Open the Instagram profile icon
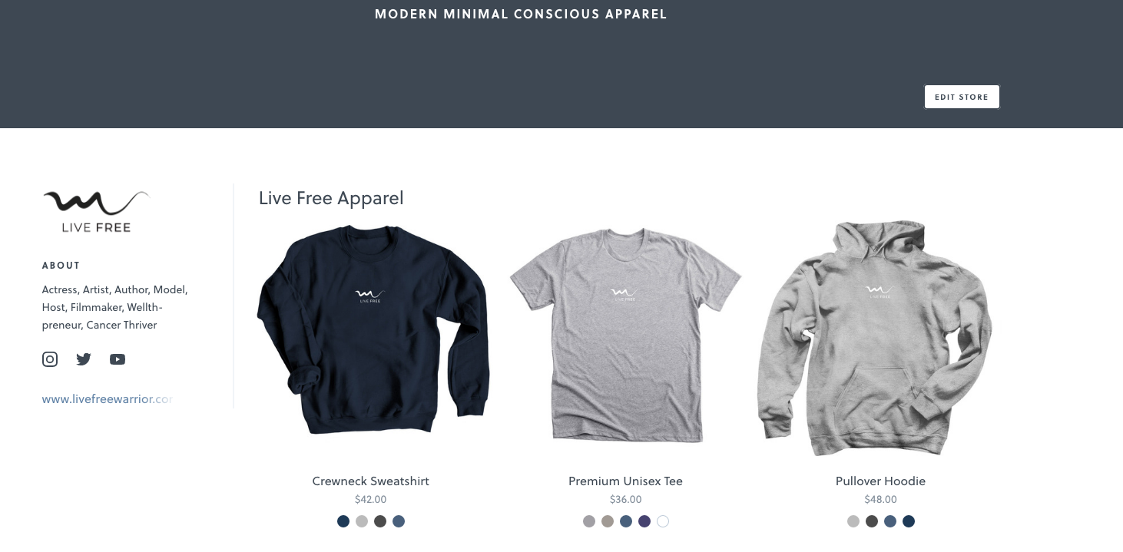 coord(50,359)
